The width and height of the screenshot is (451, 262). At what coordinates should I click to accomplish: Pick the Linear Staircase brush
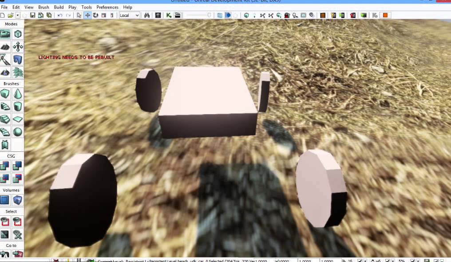(x=5, y=119)
